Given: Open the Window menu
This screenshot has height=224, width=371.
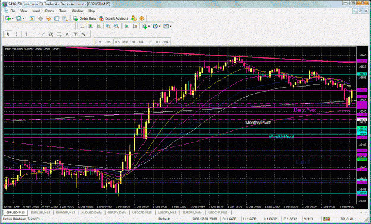Looking at the screenshot, I should point(77,11).
